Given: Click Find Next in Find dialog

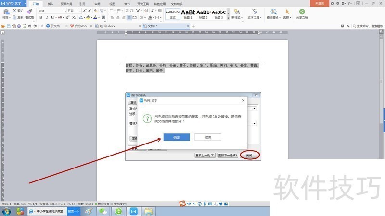Looking at the screenshot, I should (x=228, y=155).
